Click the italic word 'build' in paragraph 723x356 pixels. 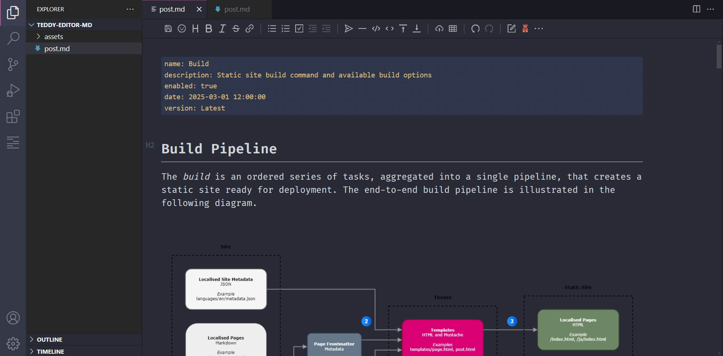[197, 177]
